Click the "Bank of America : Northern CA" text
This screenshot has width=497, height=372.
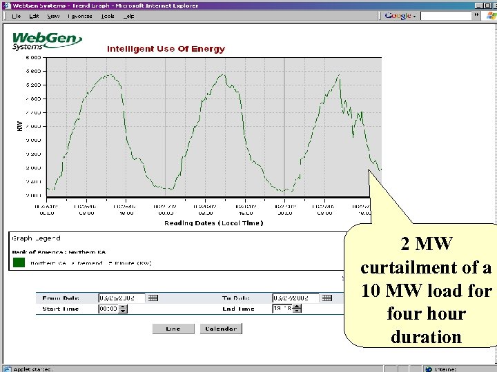pos(59,252)
